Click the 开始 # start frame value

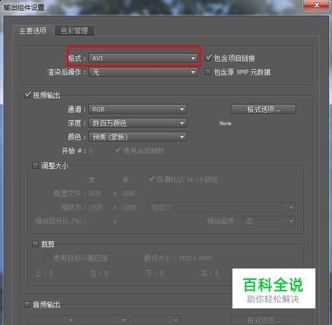(91, 151)
